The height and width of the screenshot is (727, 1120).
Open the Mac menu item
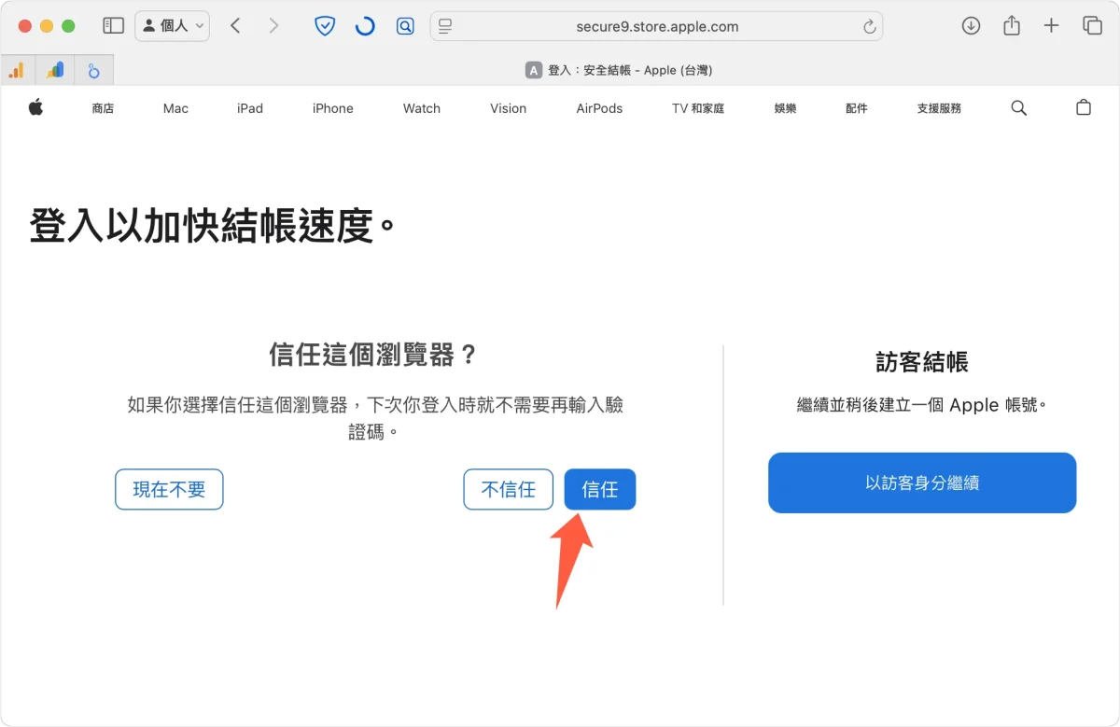tap(175, 108)
